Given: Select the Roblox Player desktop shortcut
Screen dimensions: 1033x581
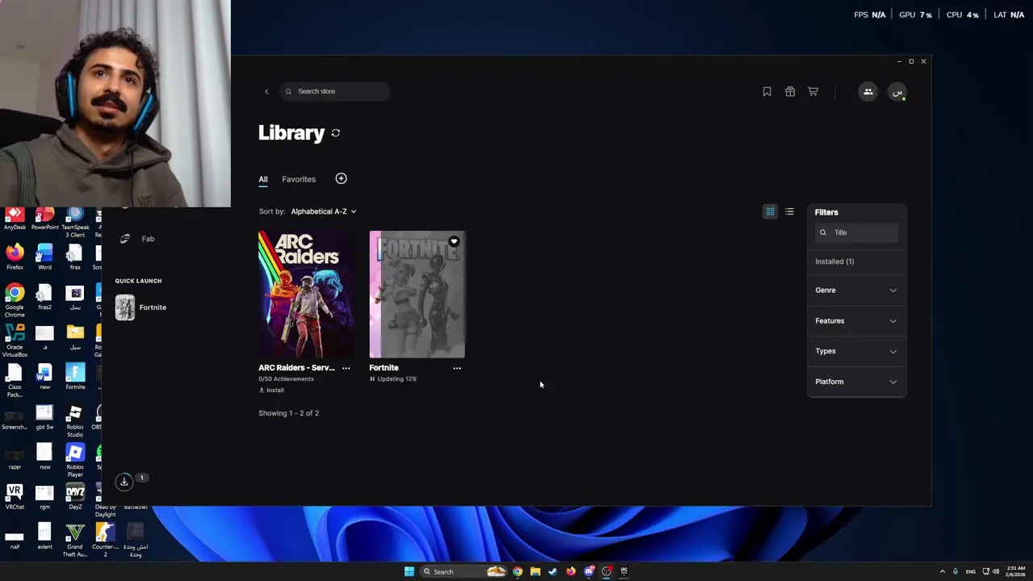Looking at the screenshot, I should coord(75,460).
